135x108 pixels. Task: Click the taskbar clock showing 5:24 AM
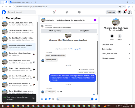pyautogui.click(x=126, y=106)
